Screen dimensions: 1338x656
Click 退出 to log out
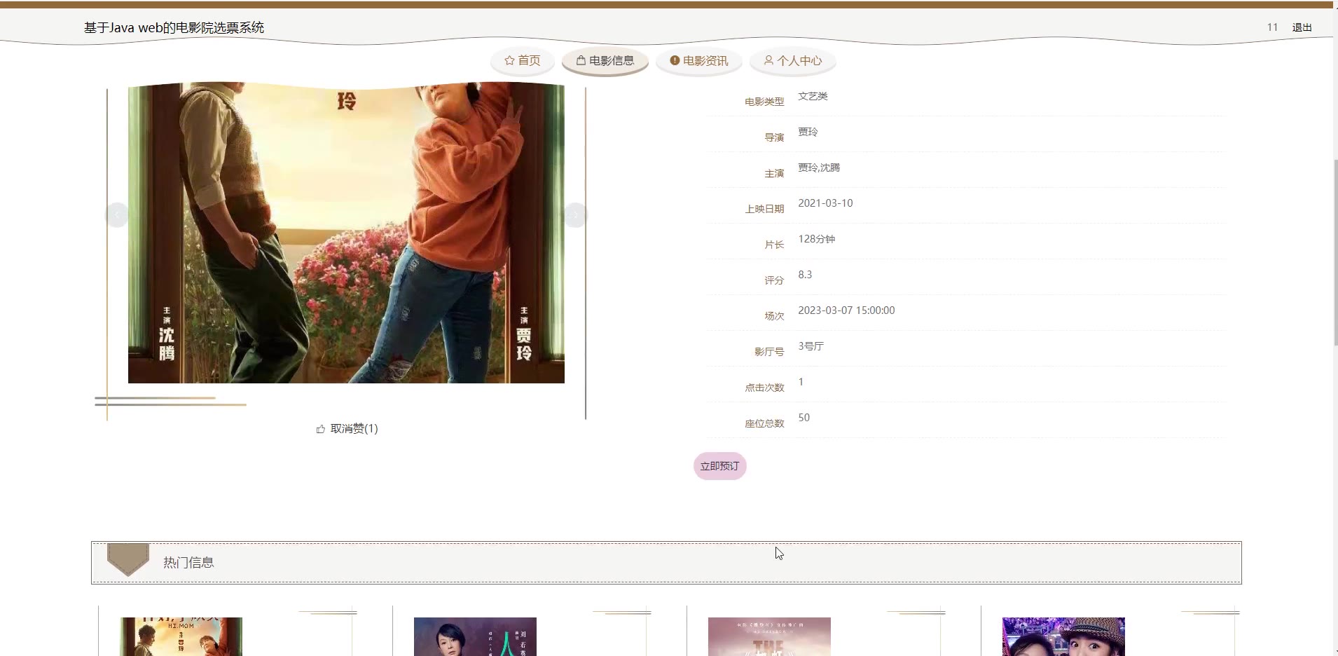[1302, 27]
